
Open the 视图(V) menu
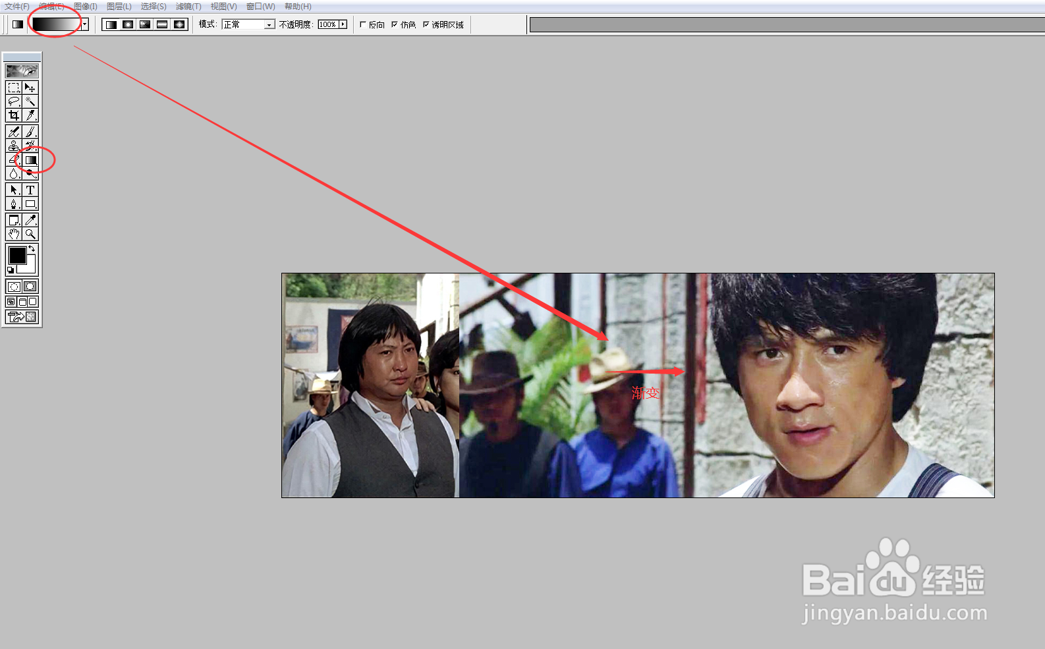click(223, 7)
